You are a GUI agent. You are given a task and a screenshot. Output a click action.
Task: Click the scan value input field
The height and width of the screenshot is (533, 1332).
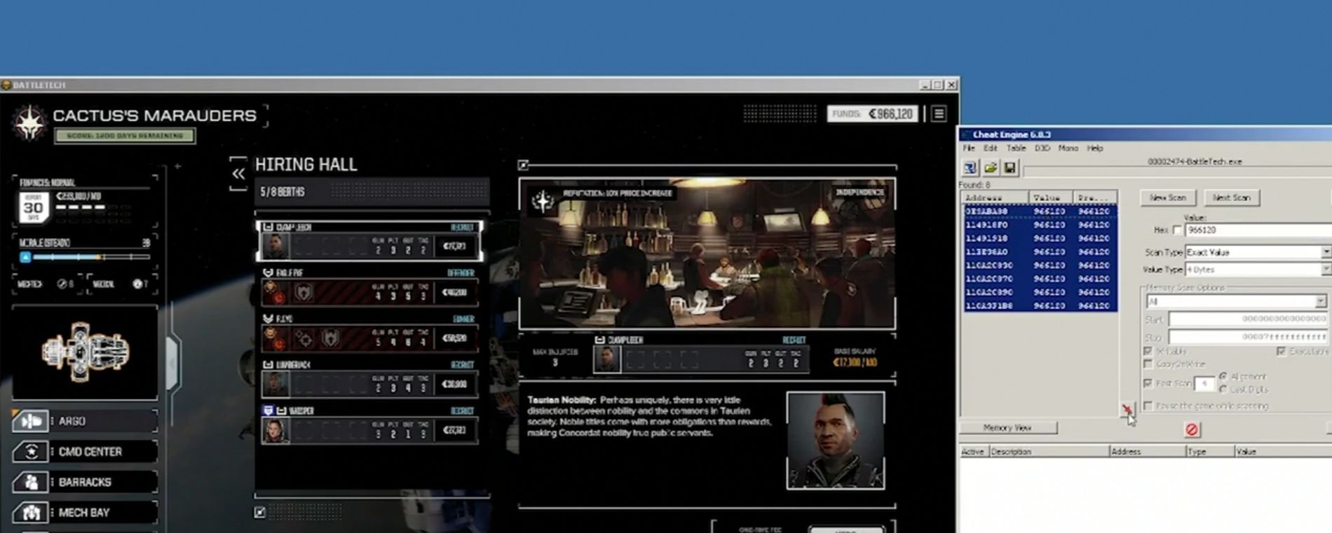1258,230
